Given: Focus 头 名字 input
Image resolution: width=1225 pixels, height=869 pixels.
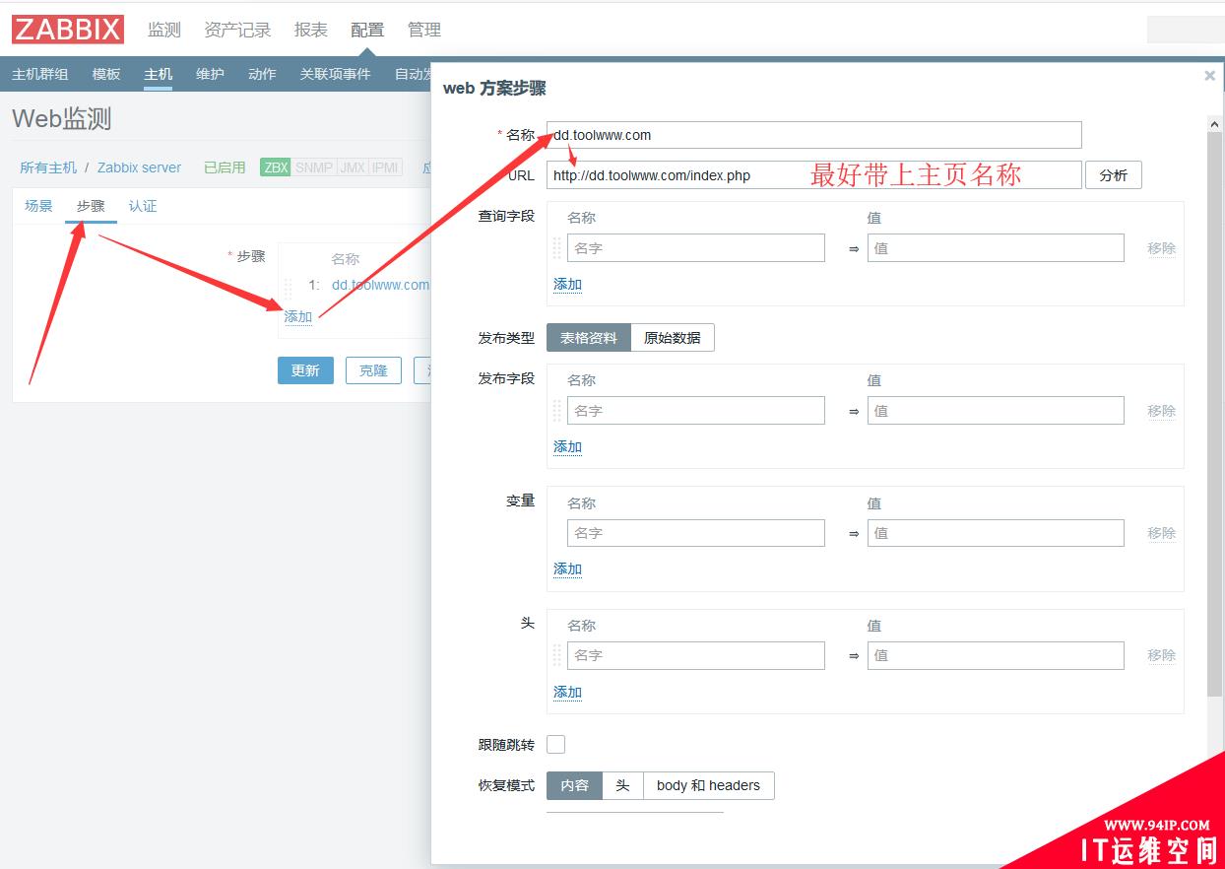Looking at the screenshot, I should click(696, 655).
